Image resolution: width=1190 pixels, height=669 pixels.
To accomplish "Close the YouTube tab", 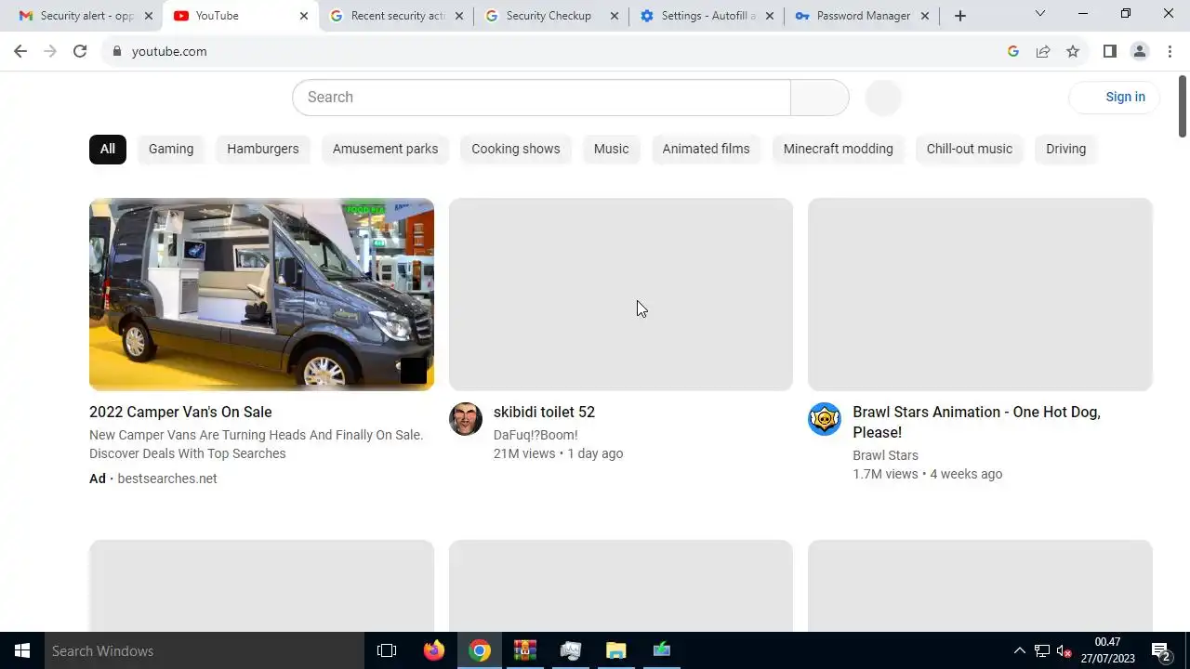I will [x=304, y=16].
